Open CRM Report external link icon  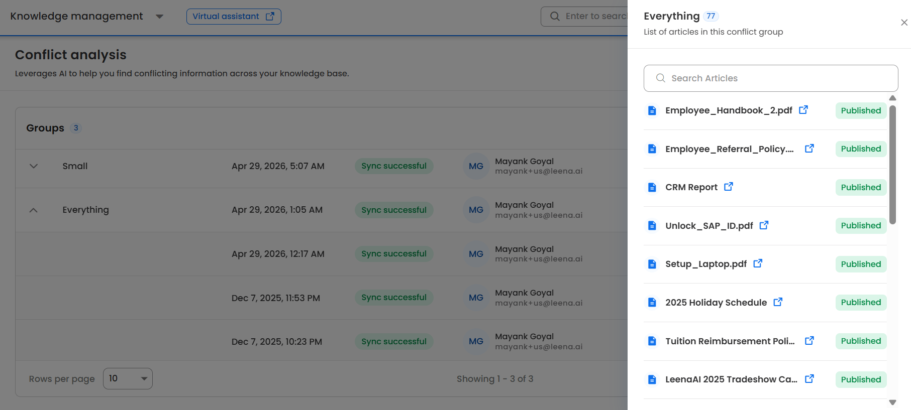(729, 186)
